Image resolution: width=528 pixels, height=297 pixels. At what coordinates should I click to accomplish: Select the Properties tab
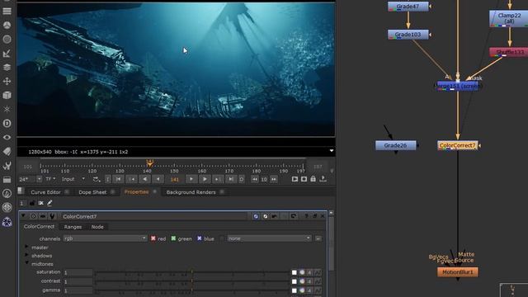click(136, 192)
